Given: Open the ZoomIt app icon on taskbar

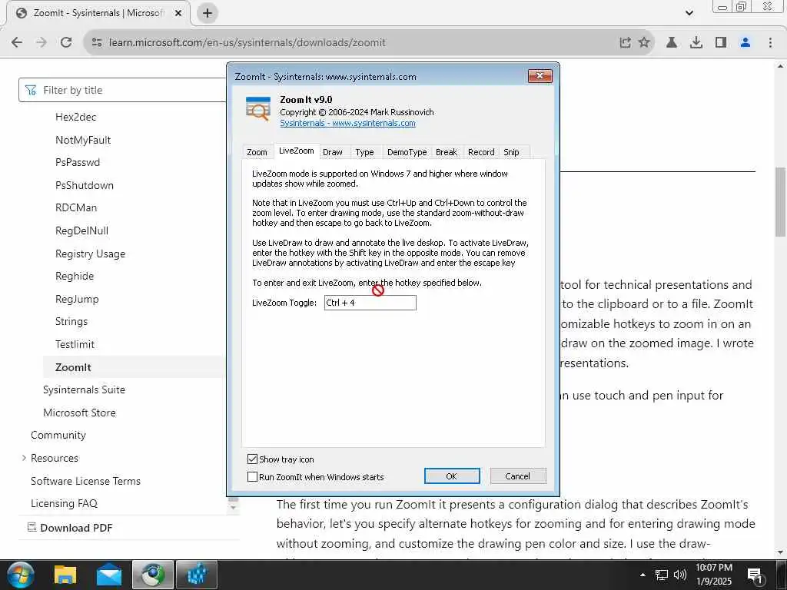Looking at the screenshot, I should click(x=197, y=575).
